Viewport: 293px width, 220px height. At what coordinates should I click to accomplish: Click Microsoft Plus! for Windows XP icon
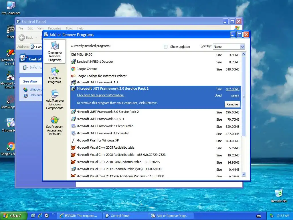pos(73,140)
